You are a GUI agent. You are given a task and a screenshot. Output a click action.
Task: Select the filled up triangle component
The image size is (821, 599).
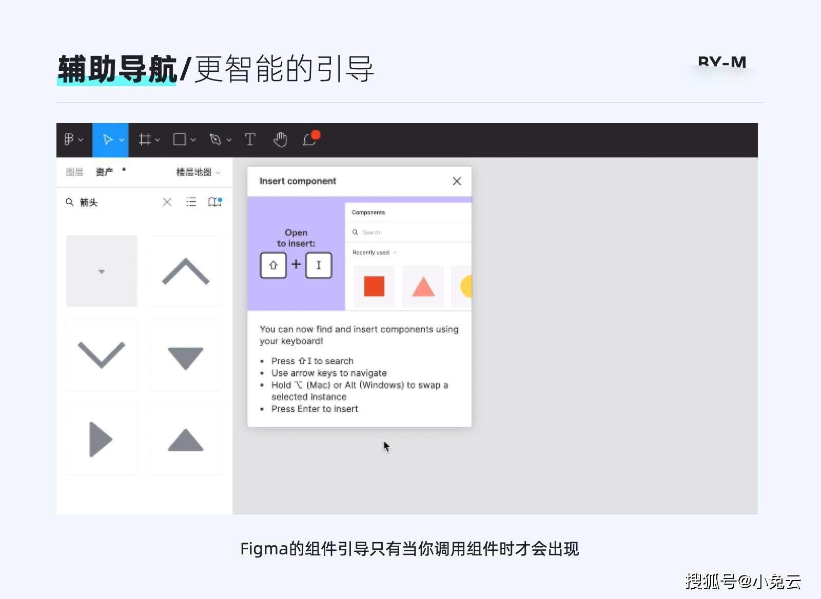(x=186, y=439)
